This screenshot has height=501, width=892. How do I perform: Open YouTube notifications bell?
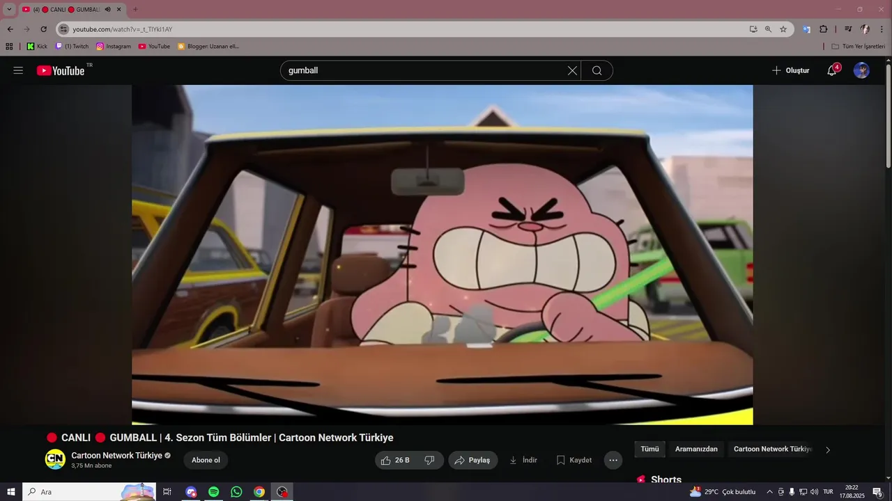[831, 70]
